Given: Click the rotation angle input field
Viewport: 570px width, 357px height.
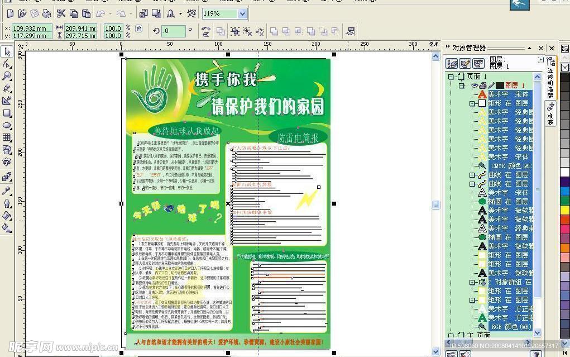Looking at the screenshot, I should click(173, 31).
